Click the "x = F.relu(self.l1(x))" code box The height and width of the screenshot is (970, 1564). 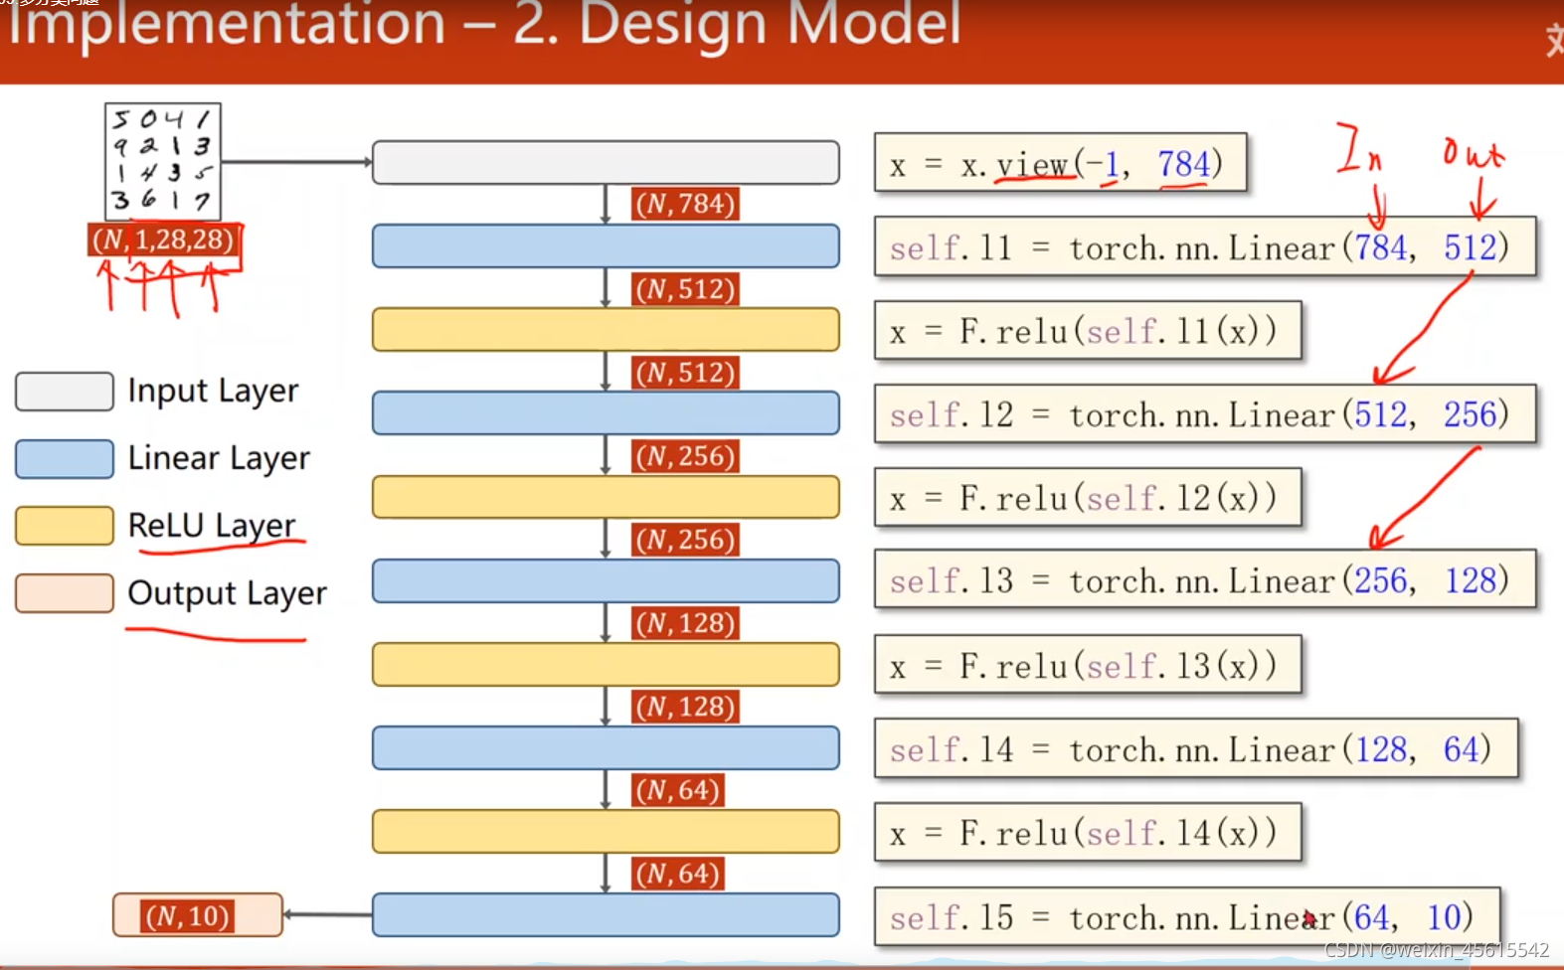click(x=1088, y=330)
